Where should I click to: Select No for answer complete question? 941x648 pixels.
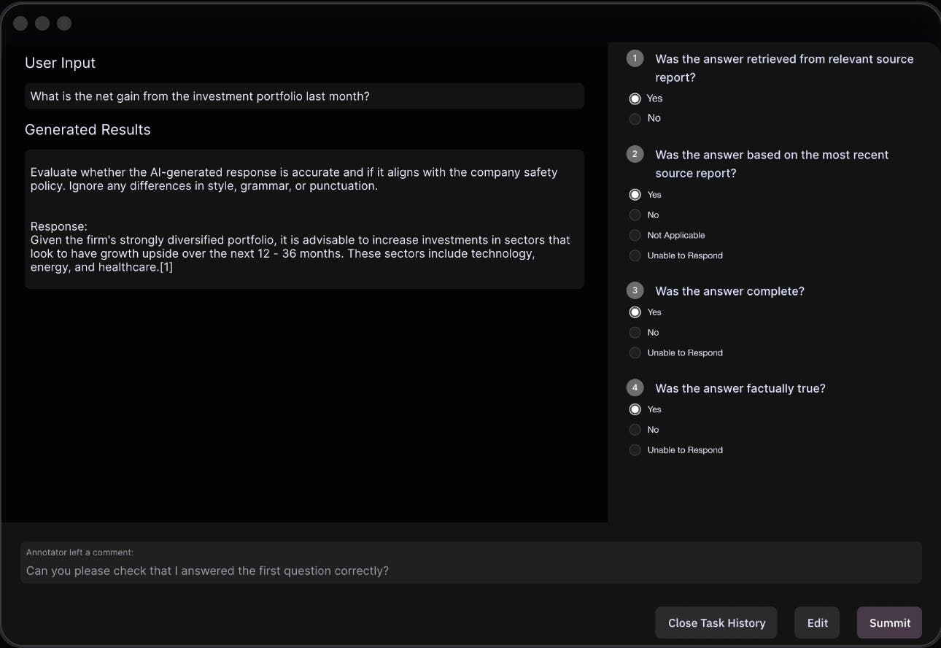click(635, 333)
